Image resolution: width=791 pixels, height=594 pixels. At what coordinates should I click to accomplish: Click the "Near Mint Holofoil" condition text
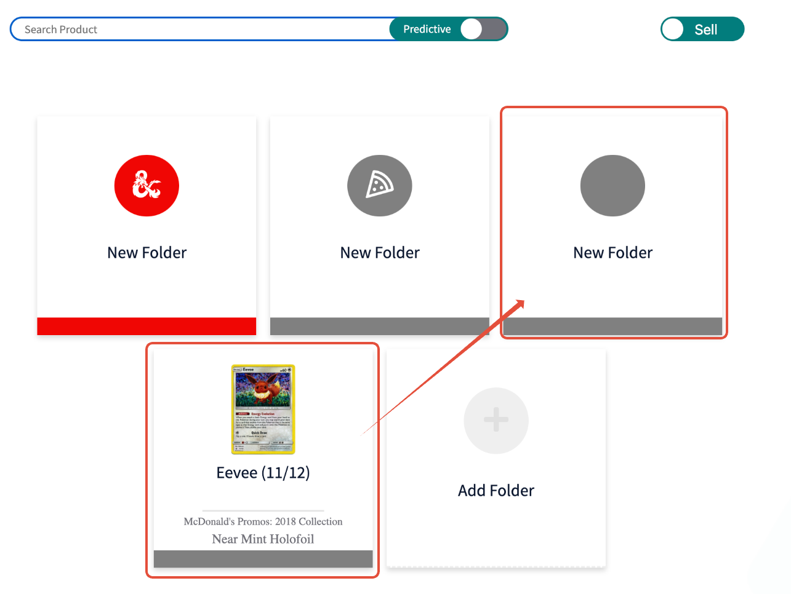tap(263, 539)
